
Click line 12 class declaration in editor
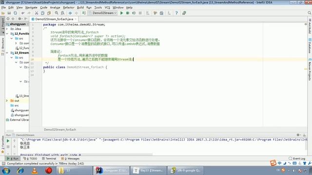pyautogui.click(x=75, y=67)
